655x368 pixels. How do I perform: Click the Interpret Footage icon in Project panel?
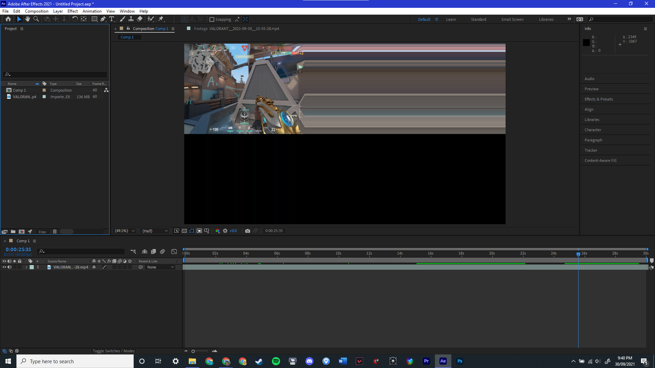pos(4,232)
